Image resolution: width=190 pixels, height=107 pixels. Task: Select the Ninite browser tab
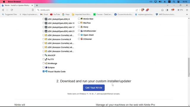17,5
